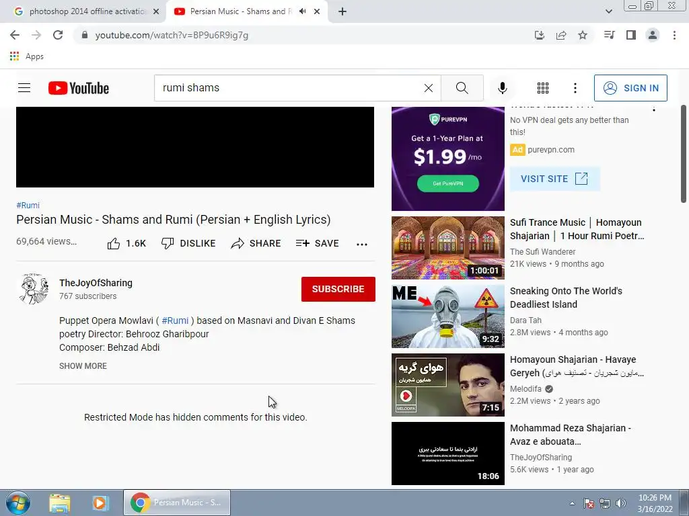
Task: Open Sneaking Onto Deadliest Island thumbnail
Action: [447, 316]
